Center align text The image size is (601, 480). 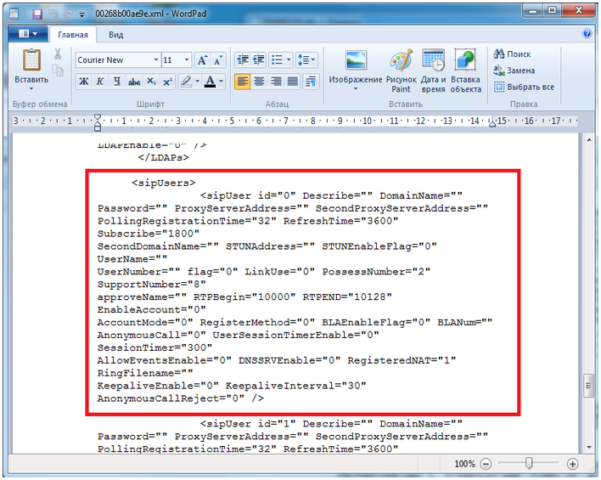click(x=259, y=82)
